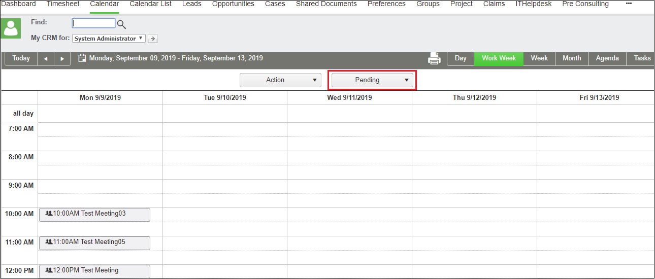Open the more options ellipsis in the navigation bar

[629, 4]
